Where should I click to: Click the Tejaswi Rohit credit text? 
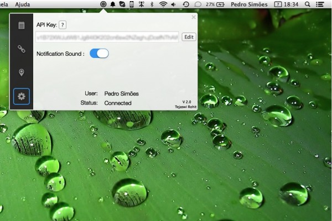click(186, 107)
